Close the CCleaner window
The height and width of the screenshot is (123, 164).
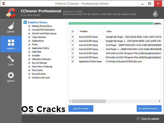[x=158, y=4]
